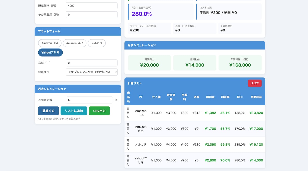This screenshot has width=308, height=171.
Task: Click the 138.2% ROI cell
Action: point(240,113)
